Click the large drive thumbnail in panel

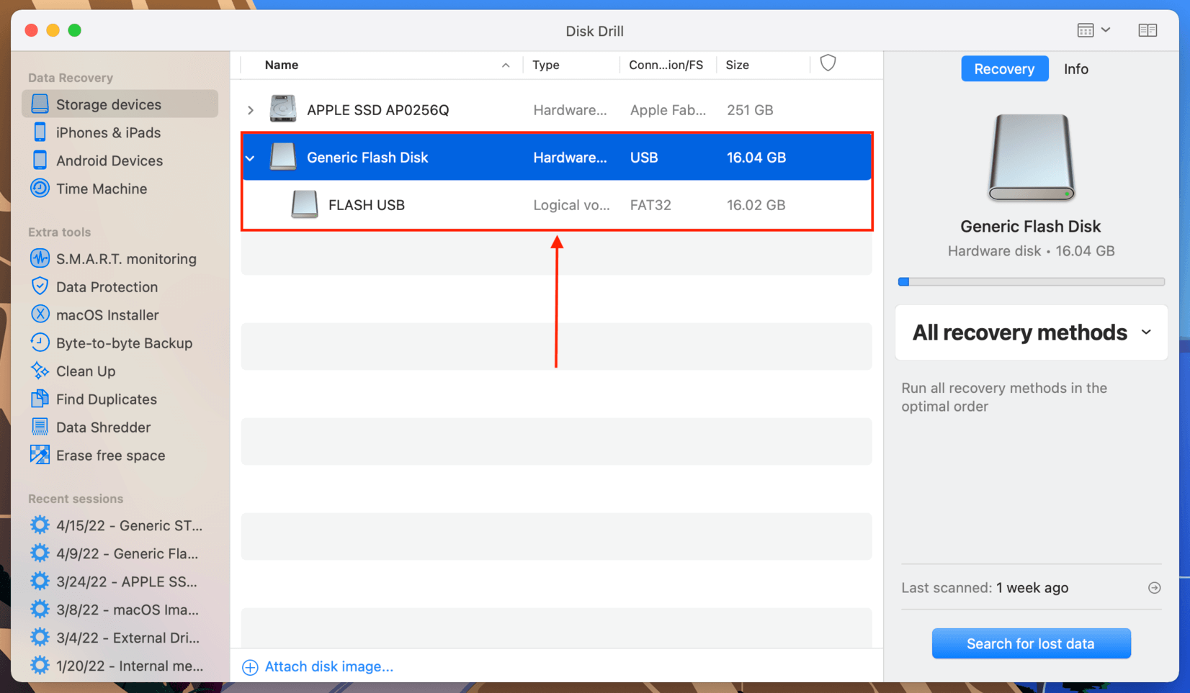pyautogui.click(x=1031, y=157)
